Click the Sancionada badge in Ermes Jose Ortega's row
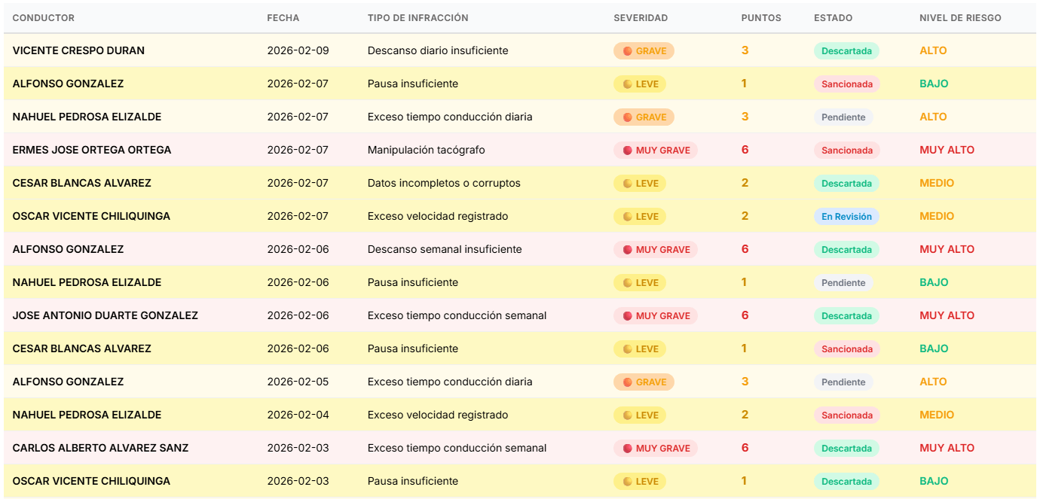The height and width of the screenshot is (499, 1037). point(847,151)
